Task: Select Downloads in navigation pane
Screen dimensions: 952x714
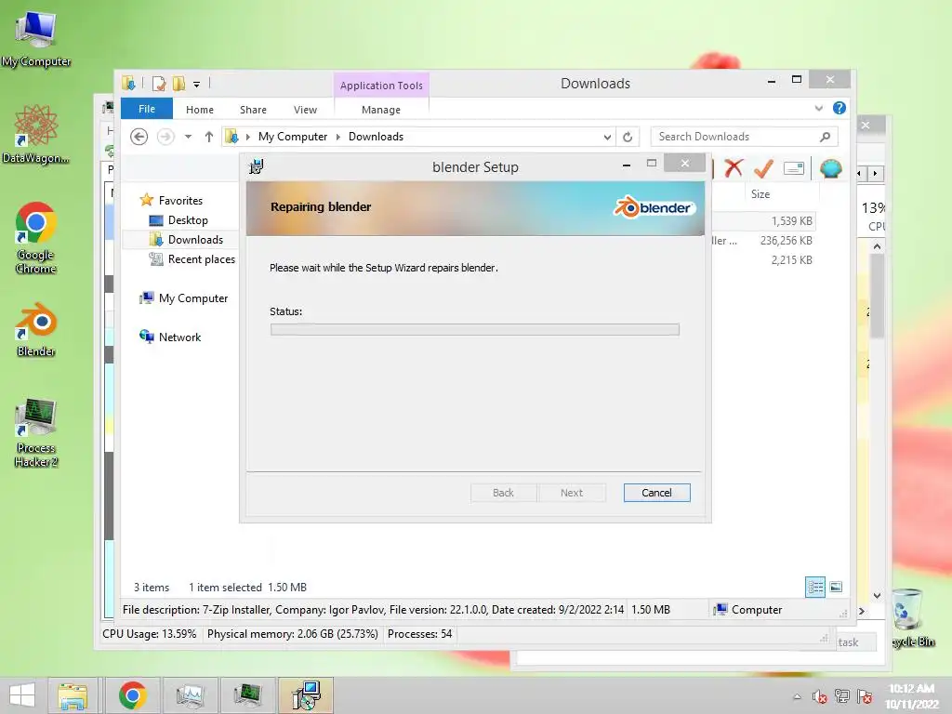Action: [195, 240]
